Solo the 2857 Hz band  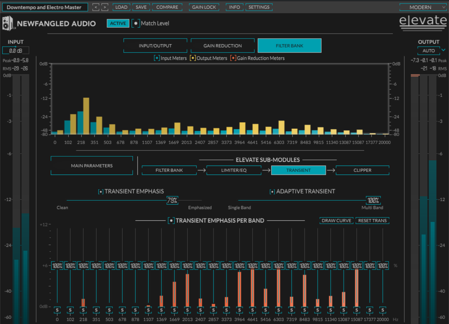click(213, 310)
